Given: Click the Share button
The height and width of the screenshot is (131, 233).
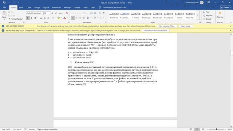Looking at the screenshot, I should 226,8.
